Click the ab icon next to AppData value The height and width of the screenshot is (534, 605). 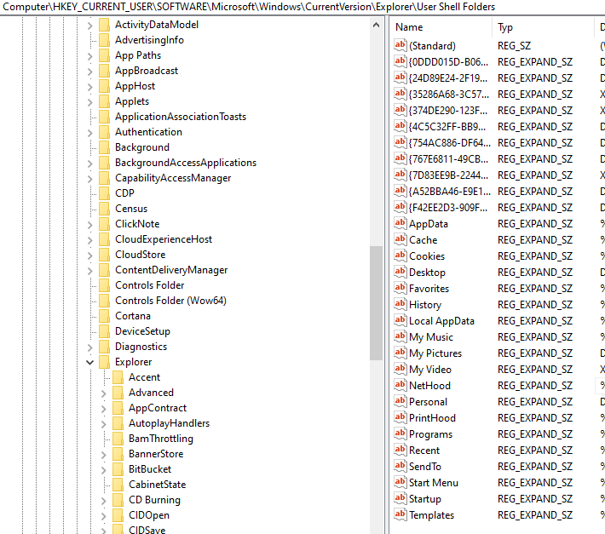400,223
